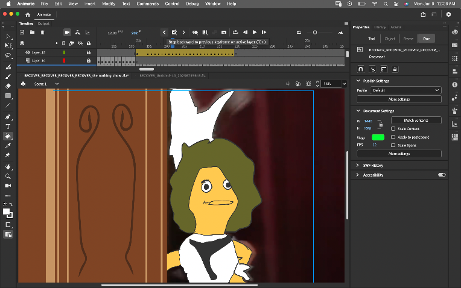Select the Selection arrow tool

(8, 36)
